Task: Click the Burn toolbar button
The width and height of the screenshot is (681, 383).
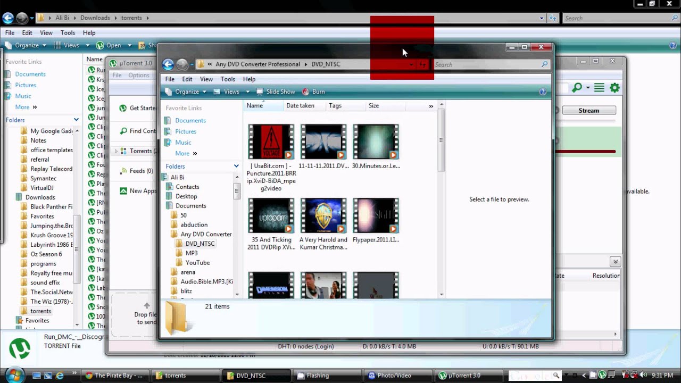Action: 313,92
